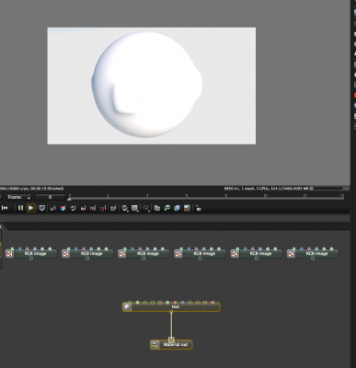This screenshot has width=356, height=368.
Task: Click the test node's sphere preview icon
Action: coord(127,307)
